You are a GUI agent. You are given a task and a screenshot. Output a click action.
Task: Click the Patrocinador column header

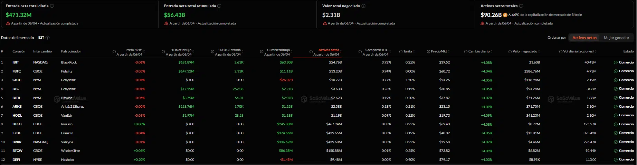71,51
